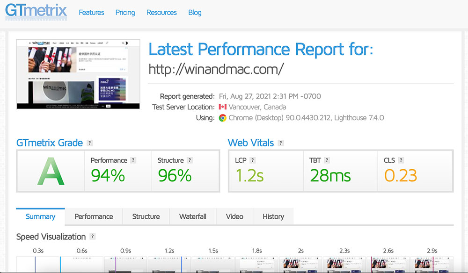
Task: Switch to the Performance tab
Action: 94,216
